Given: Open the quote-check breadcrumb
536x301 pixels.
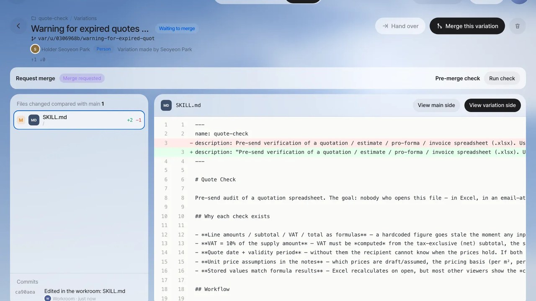Looking at the screenshot, I should pos(53,18).
